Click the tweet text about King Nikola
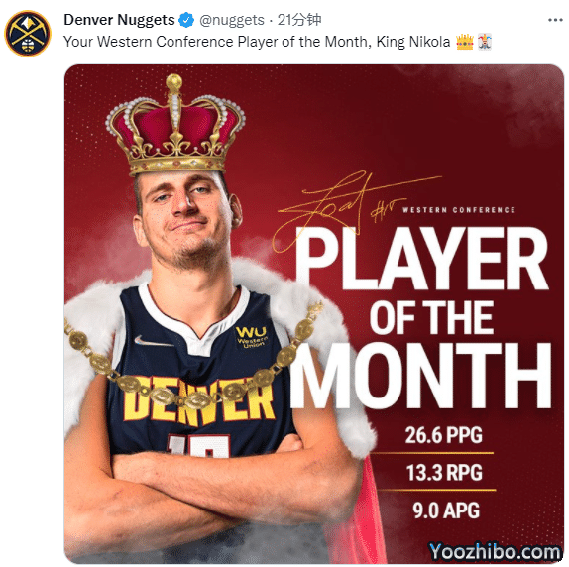This screenshot has height=567, width=569. (x=257, y=42)
